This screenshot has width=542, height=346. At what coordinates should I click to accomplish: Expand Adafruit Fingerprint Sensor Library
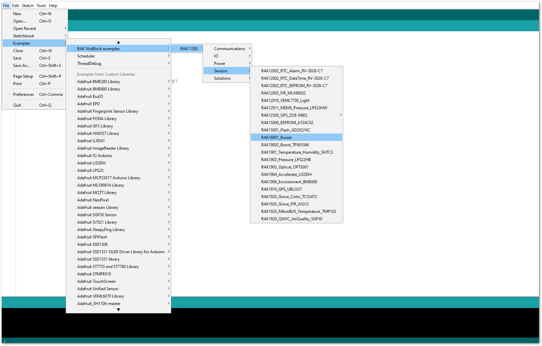pos(118,111)
